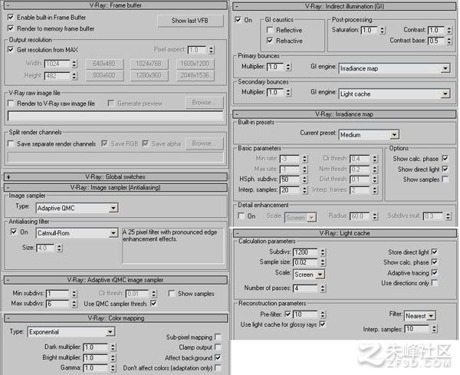
Task: Click the Light cache Subdivs field (1200)
Action: [305, 252]
